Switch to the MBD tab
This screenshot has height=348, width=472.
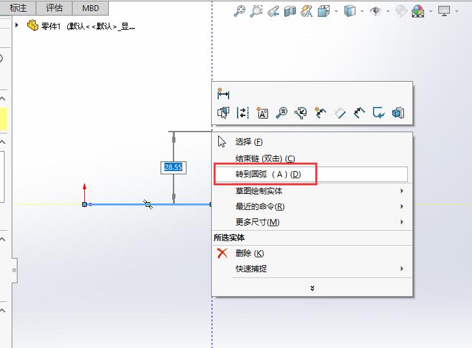click(x=90, y=8)
